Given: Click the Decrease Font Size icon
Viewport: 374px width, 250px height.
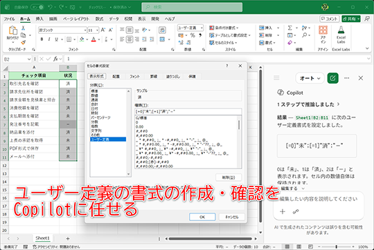Looking at the screenshot, I should pyautogui.click(x=111, y=30).
